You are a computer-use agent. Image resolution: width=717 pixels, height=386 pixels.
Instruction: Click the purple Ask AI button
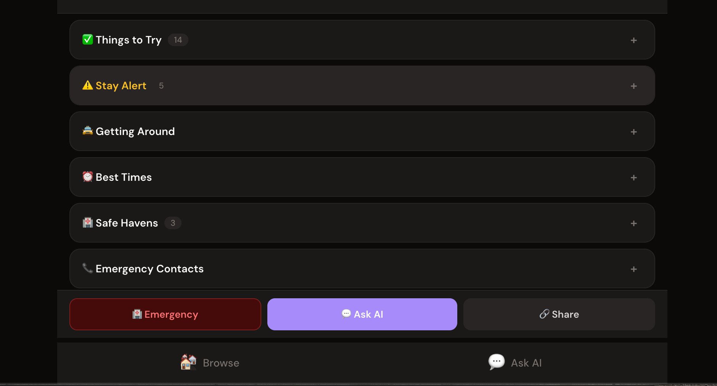tap(362, 314)
